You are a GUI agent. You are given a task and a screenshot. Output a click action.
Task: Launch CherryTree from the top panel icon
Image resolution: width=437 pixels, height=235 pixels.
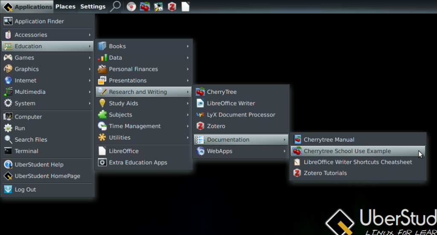pyautogui.click(x=145, y=6)
